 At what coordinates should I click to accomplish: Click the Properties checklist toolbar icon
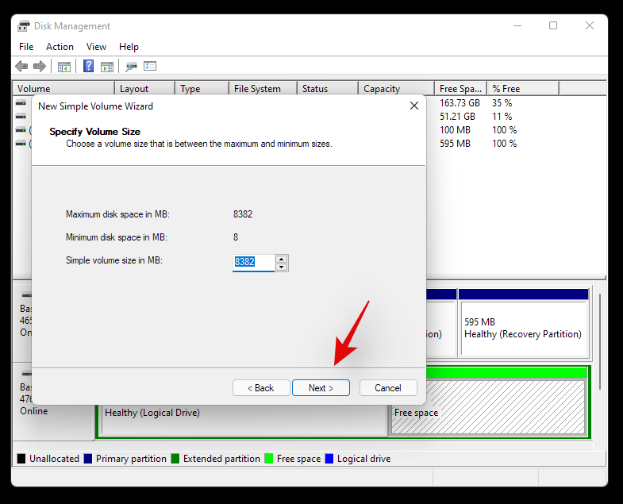click(x=150, y=67)
